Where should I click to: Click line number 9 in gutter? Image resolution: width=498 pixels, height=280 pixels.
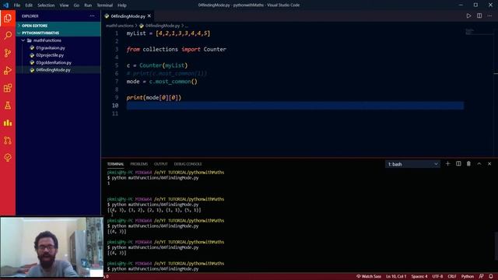click(117, 97)
